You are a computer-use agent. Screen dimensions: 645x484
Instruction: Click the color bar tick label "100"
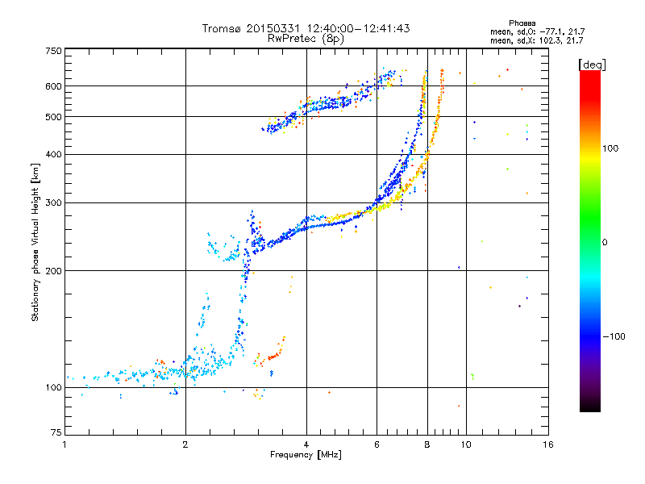tap(610, 148)
